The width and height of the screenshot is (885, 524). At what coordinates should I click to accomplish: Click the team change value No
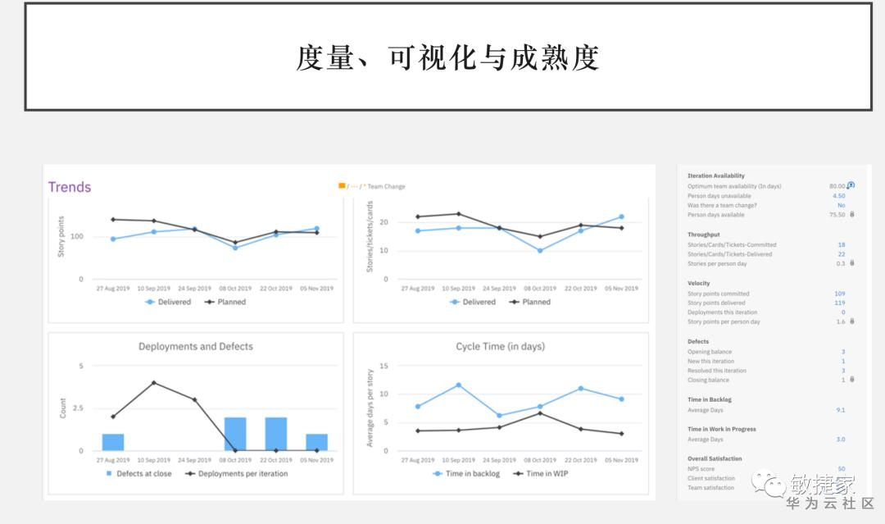[x=841, y=205]
